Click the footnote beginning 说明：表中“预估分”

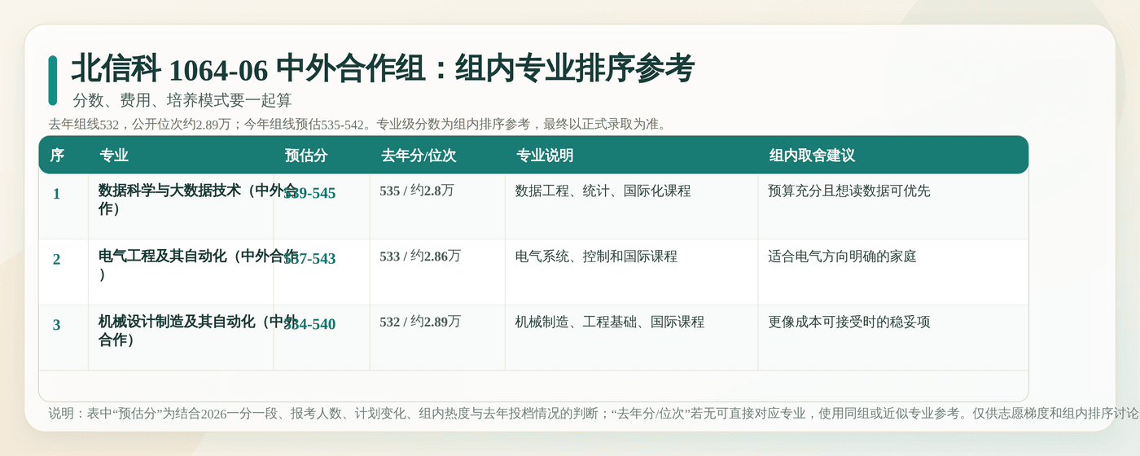coord(594,414)
